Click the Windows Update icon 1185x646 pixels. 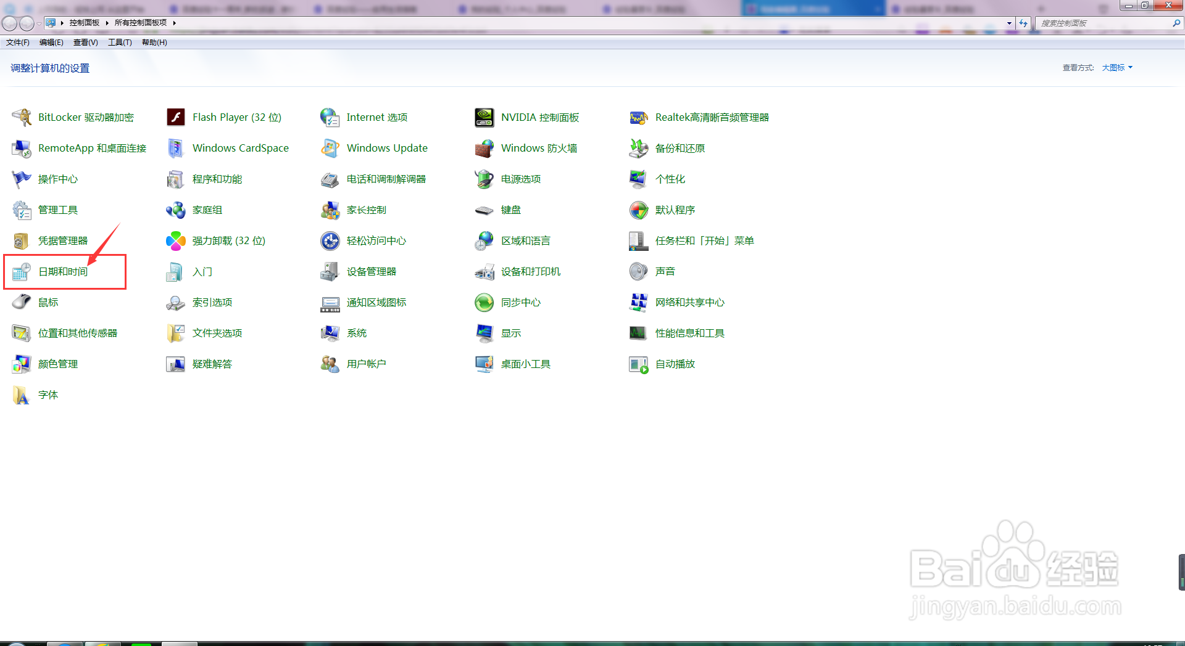pos(330,148)
